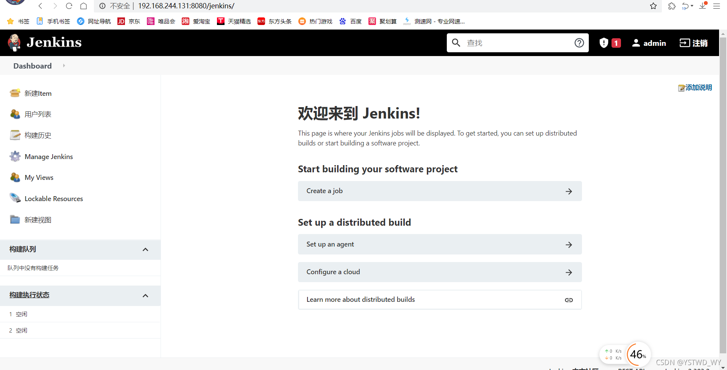Image resolution: width=727 pixels, height=370 pixels.
Task: Focus the 查找 search field
Action: point(518,43)
